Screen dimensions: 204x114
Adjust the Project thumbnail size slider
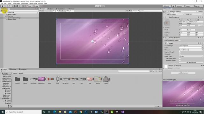click(158, 106)
